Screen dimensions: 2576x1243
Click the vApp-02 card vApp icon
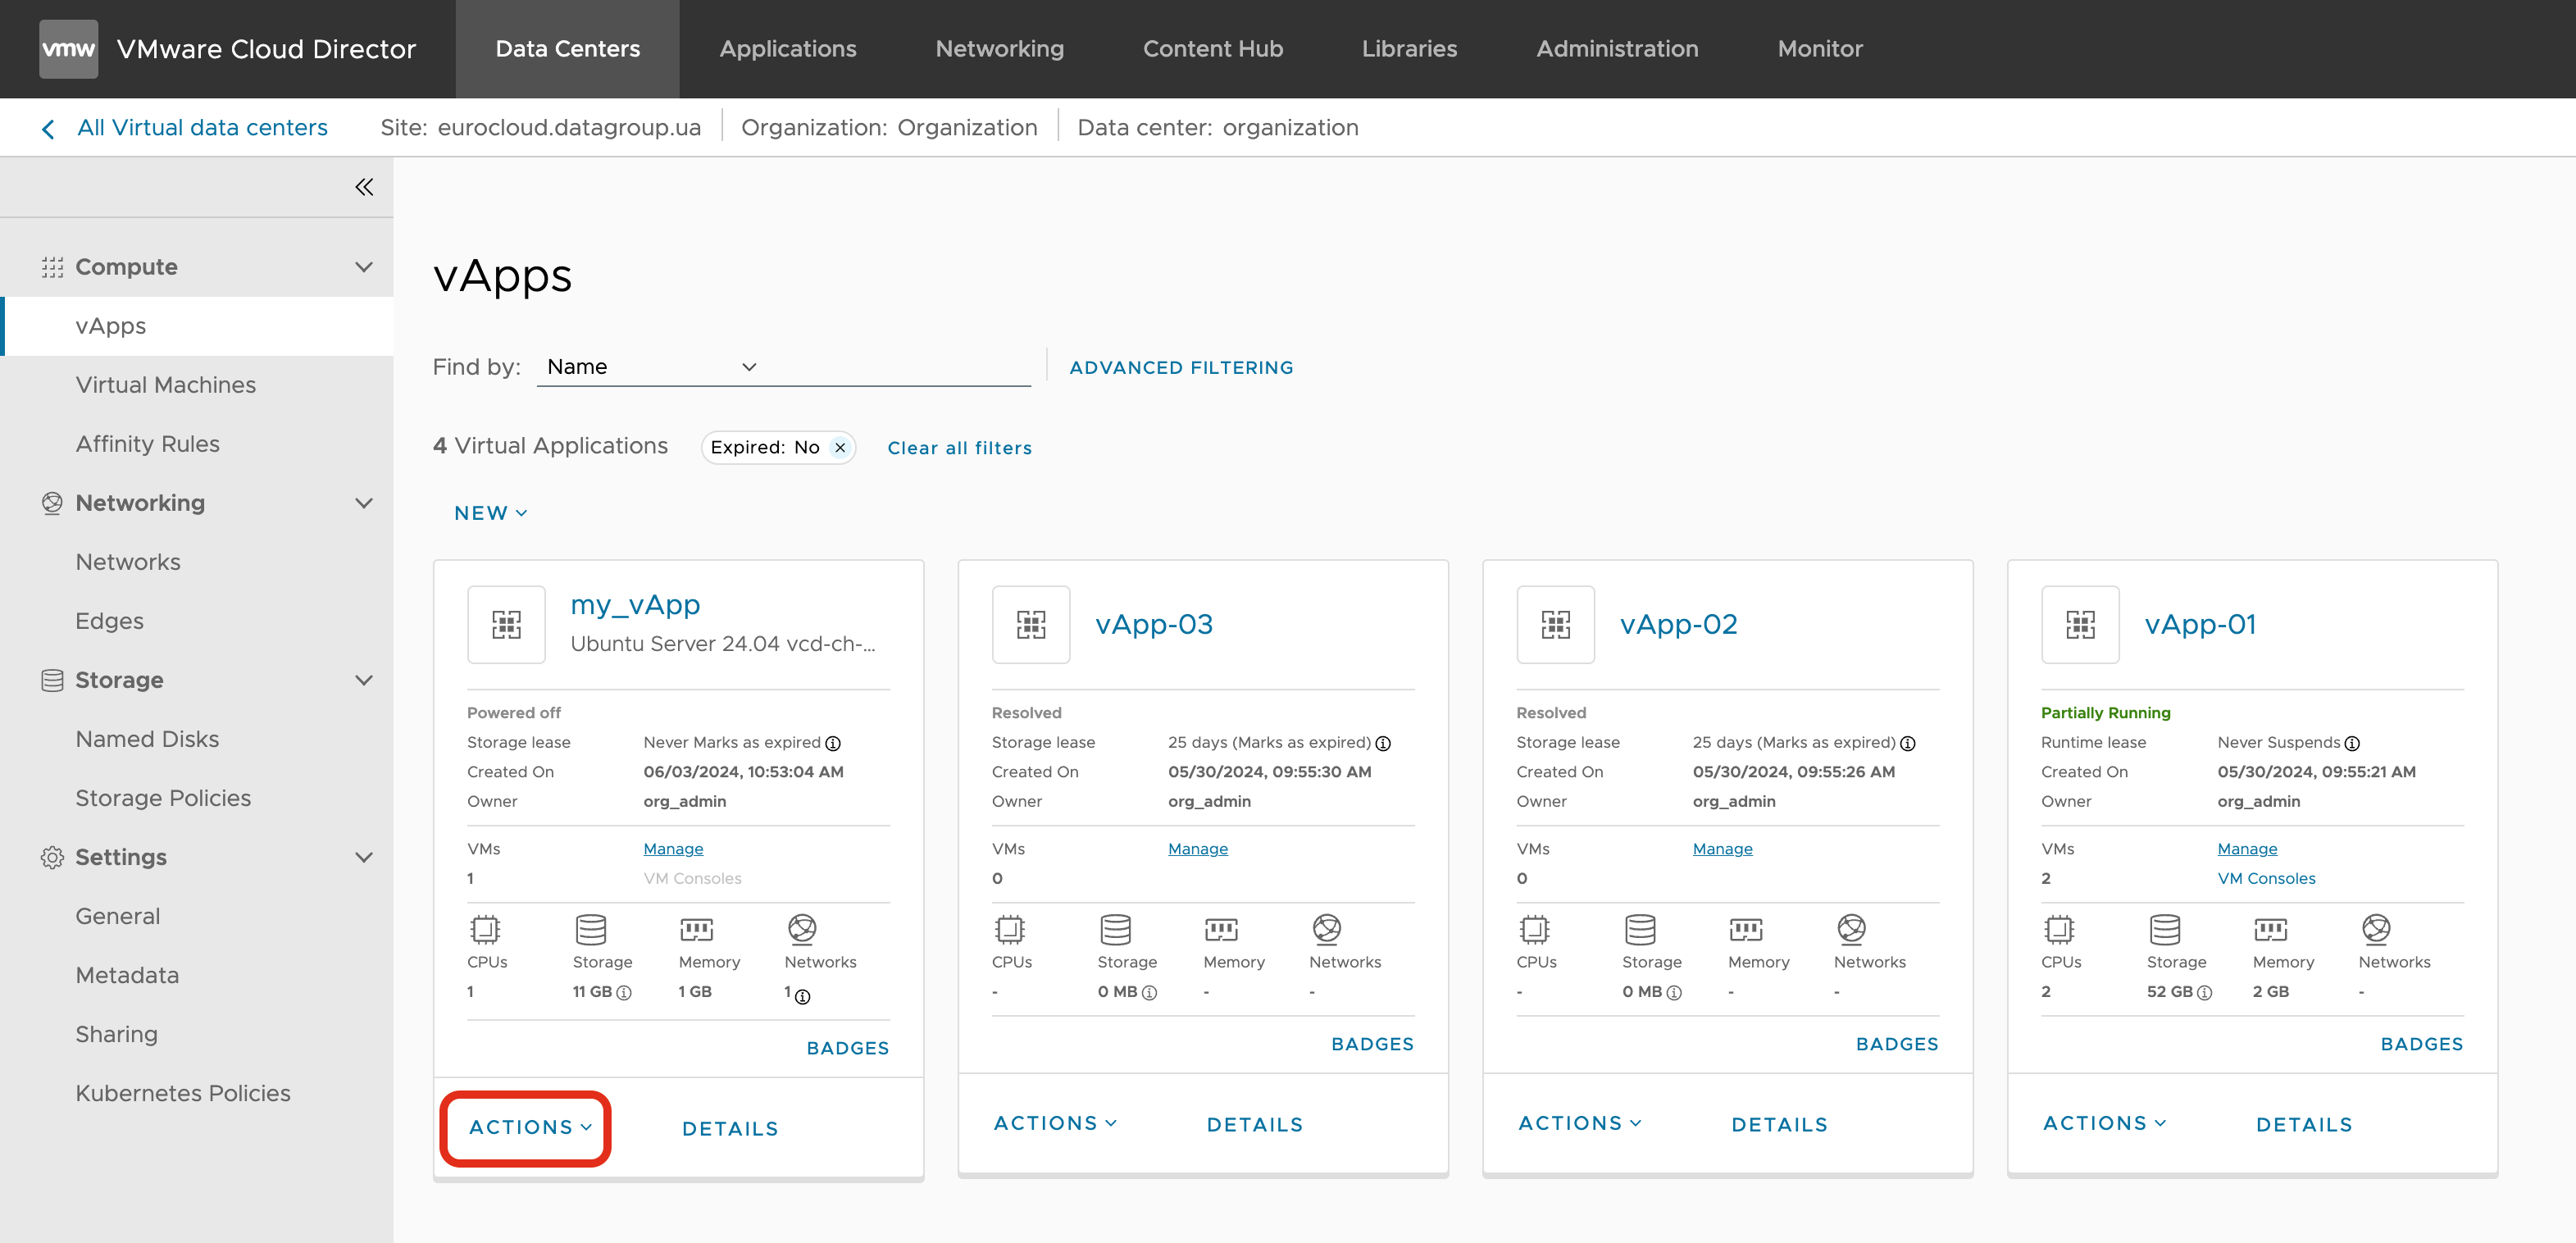(x=1555, y=624)
